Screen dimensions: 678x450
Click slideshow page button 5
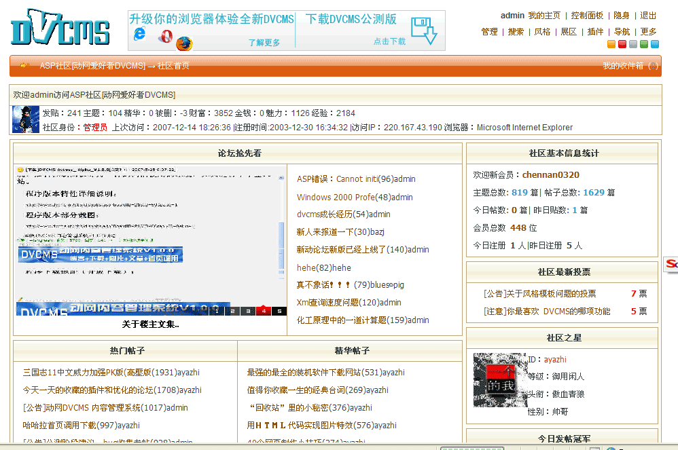tap(279, 310)
